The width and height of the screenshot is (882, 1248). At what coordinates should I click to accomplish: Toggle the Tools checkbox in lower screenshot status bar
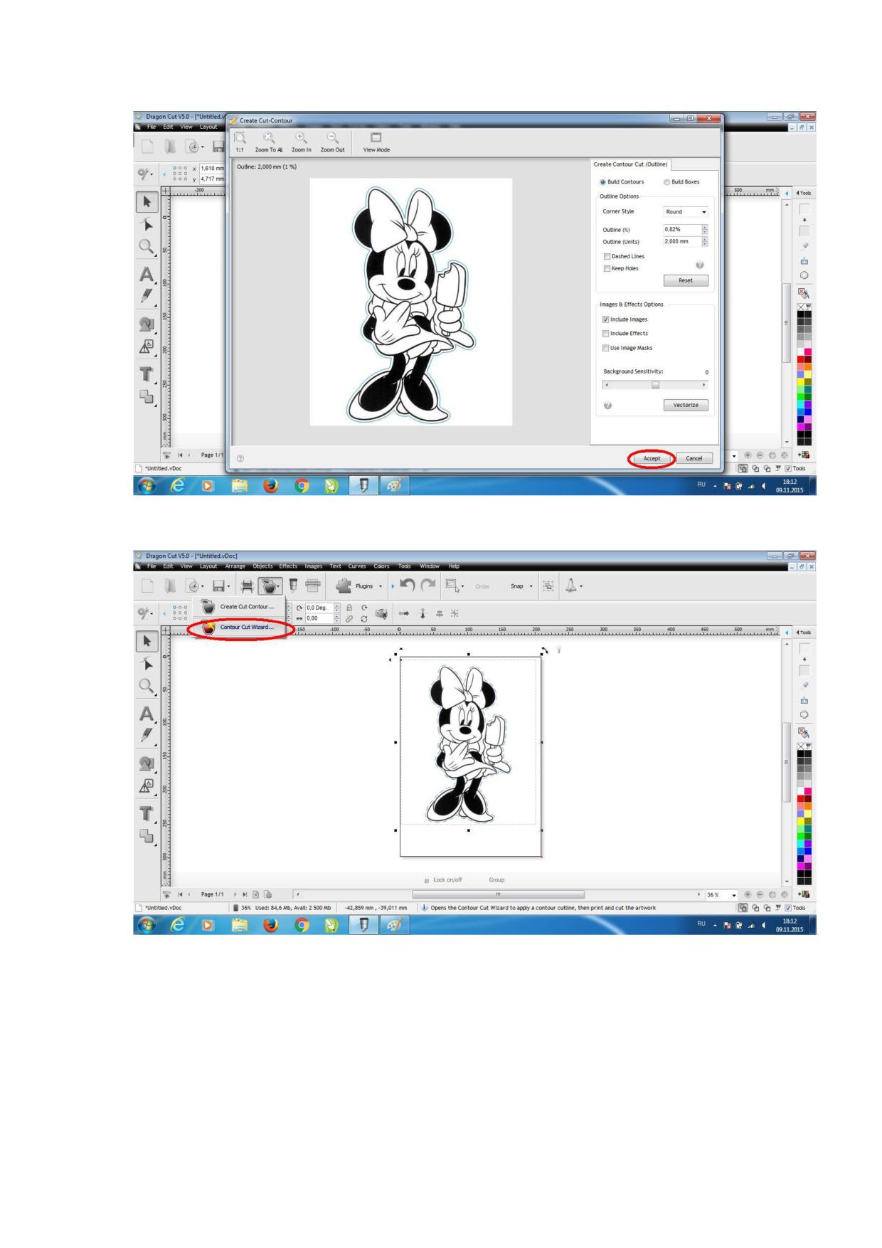point(787,908)
